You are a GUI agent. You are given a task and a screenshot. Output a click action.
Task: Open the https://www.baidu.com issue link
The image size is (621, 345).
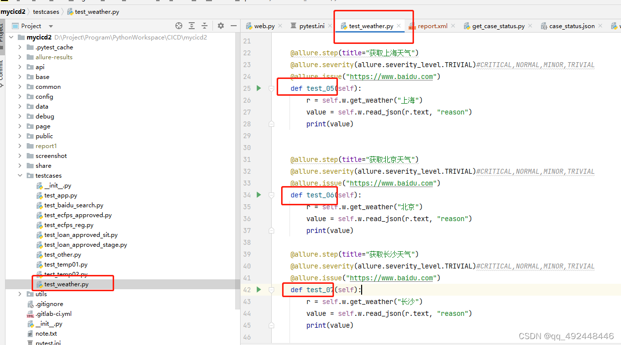coord(390,76)
